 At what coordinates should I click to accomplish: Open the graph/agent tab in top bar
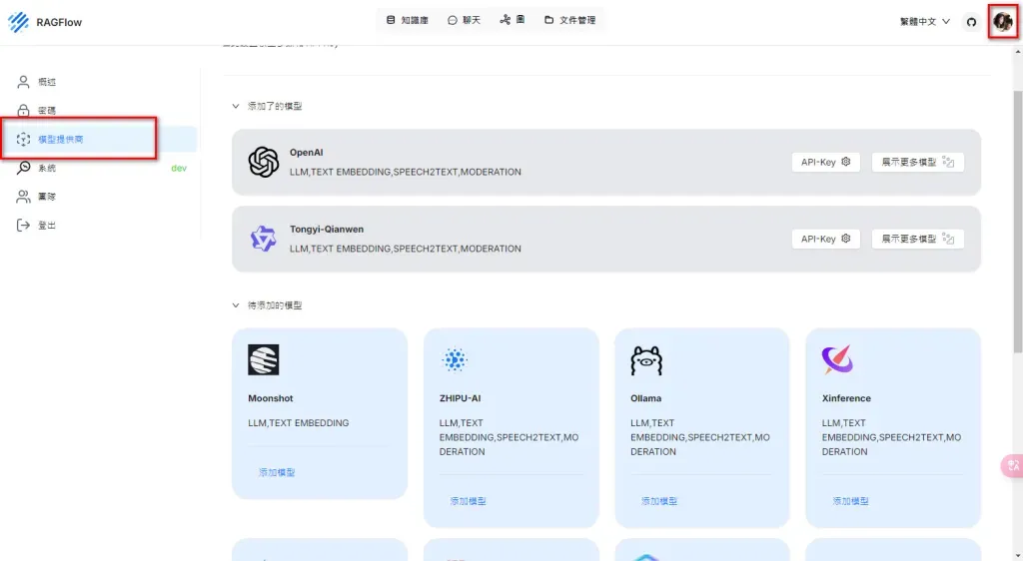click(x=512, y=20)
